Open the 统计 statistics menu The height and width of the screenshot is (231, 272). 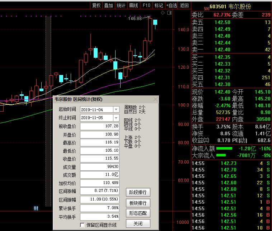coord(121,5)
